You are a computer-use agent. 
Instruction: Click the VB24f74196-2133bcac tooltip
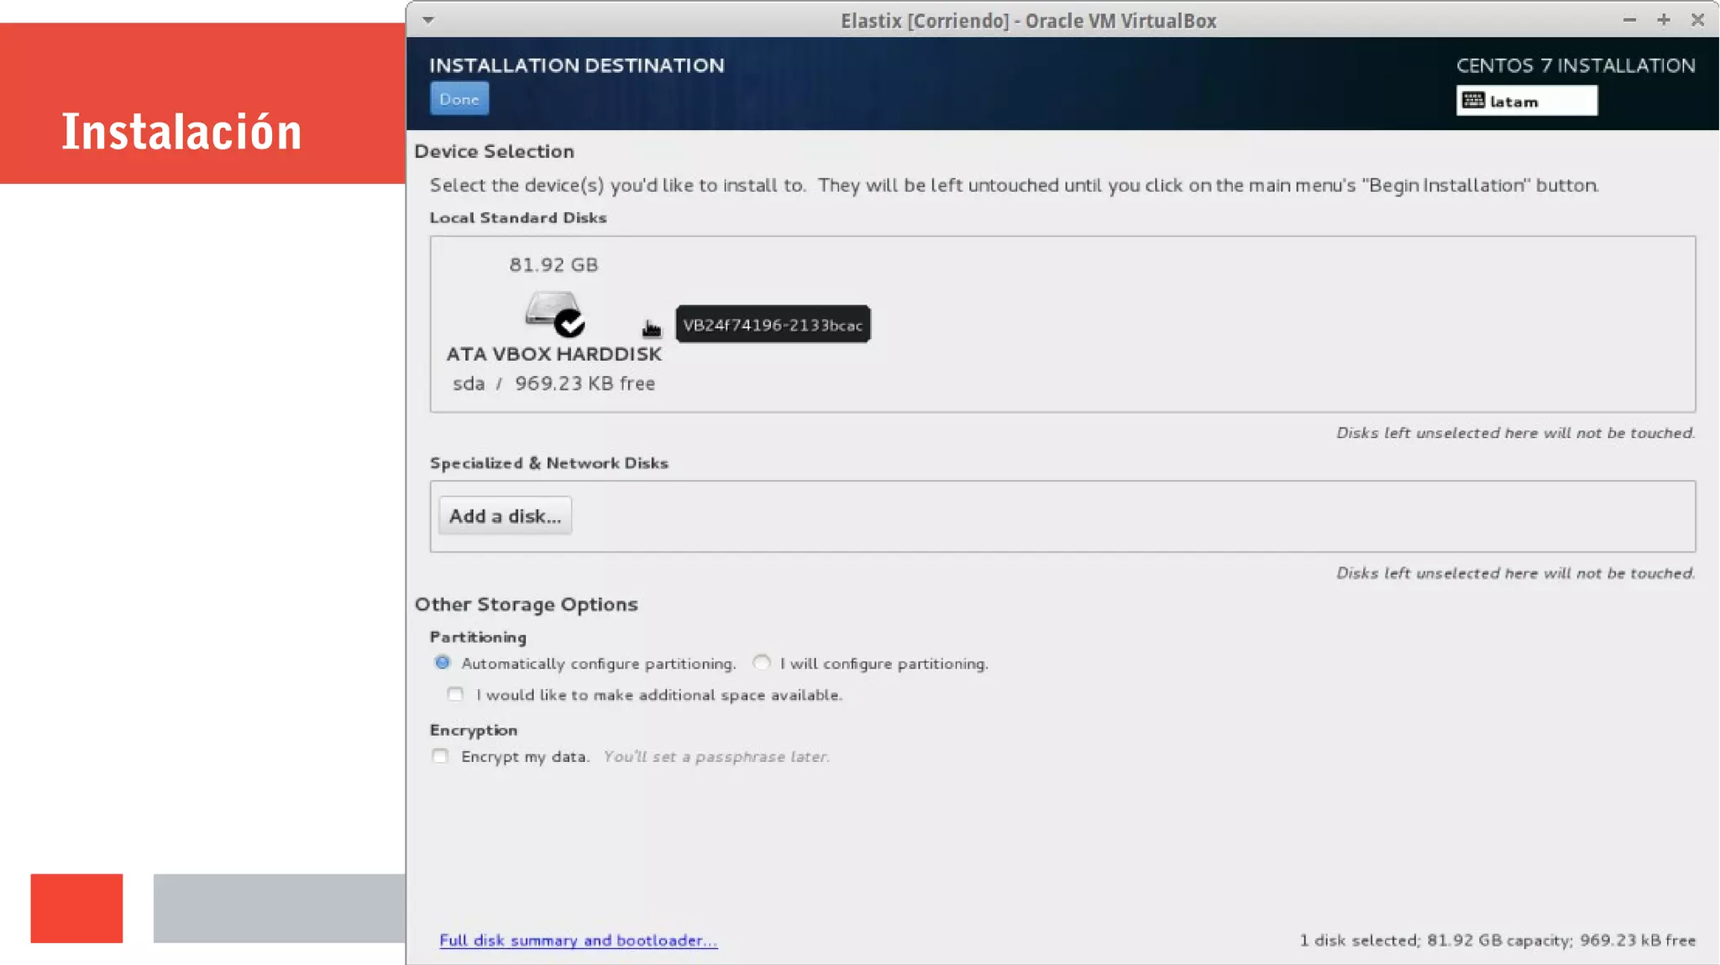tap(773, 325)
